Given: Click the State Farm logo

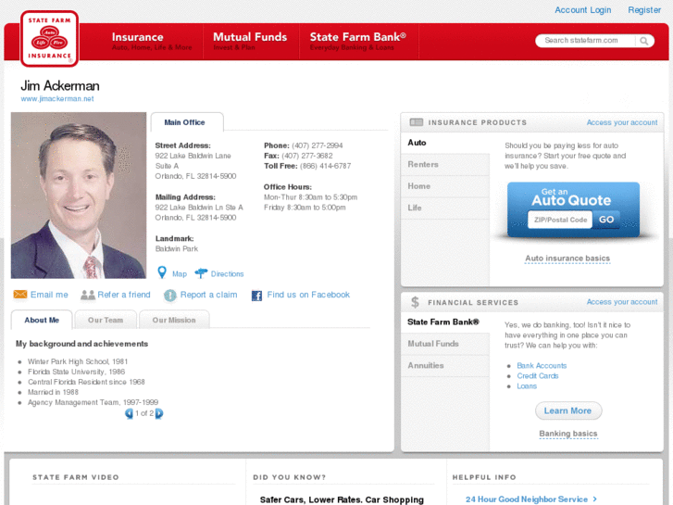Looking at the screenshot, I should pyautogui.click(x=49, y=39).
